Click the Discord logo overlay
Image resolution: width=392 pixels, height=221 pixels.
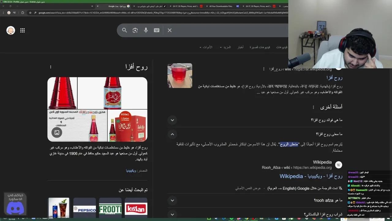point(15,208)
